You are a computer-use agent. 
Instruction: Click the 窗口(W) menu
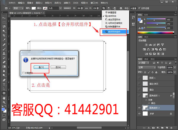(94, 3)
